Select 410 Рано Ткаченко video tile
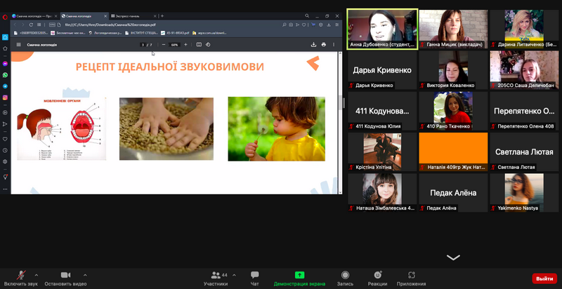The image size is (562, 289). pos(453,111)
